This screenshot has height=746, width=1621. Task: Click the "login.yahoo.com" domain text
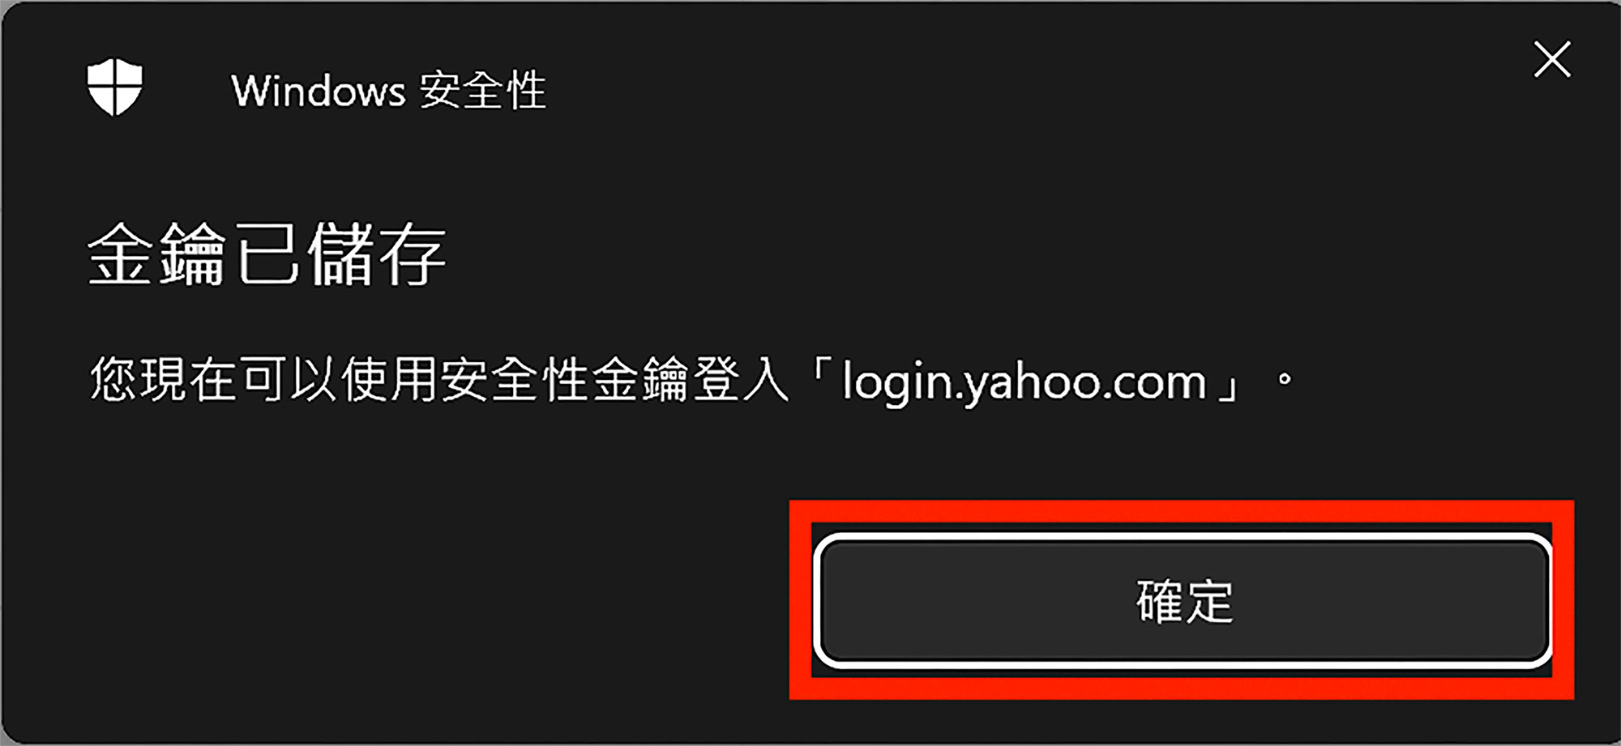point(1025,382)
